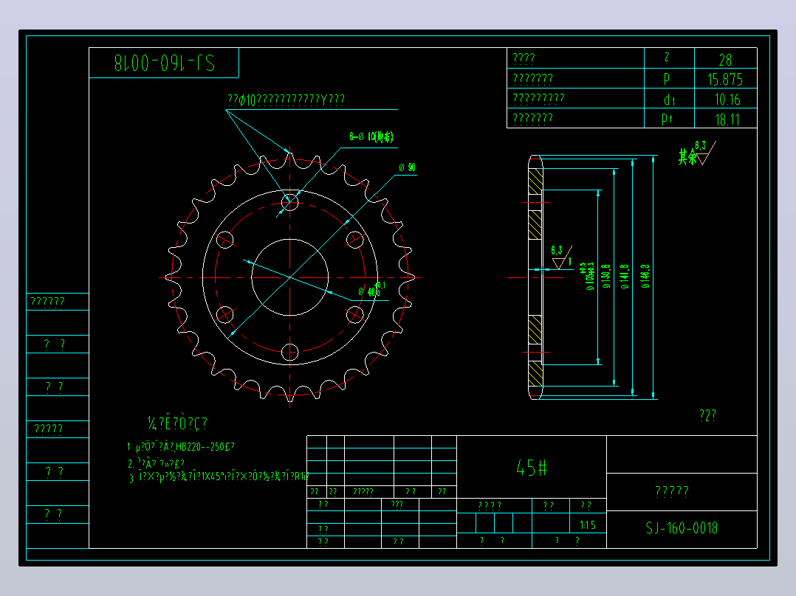Select the ø105 toleranced dimension text
Screen dimensions: 796x596
tap(587, 277)
